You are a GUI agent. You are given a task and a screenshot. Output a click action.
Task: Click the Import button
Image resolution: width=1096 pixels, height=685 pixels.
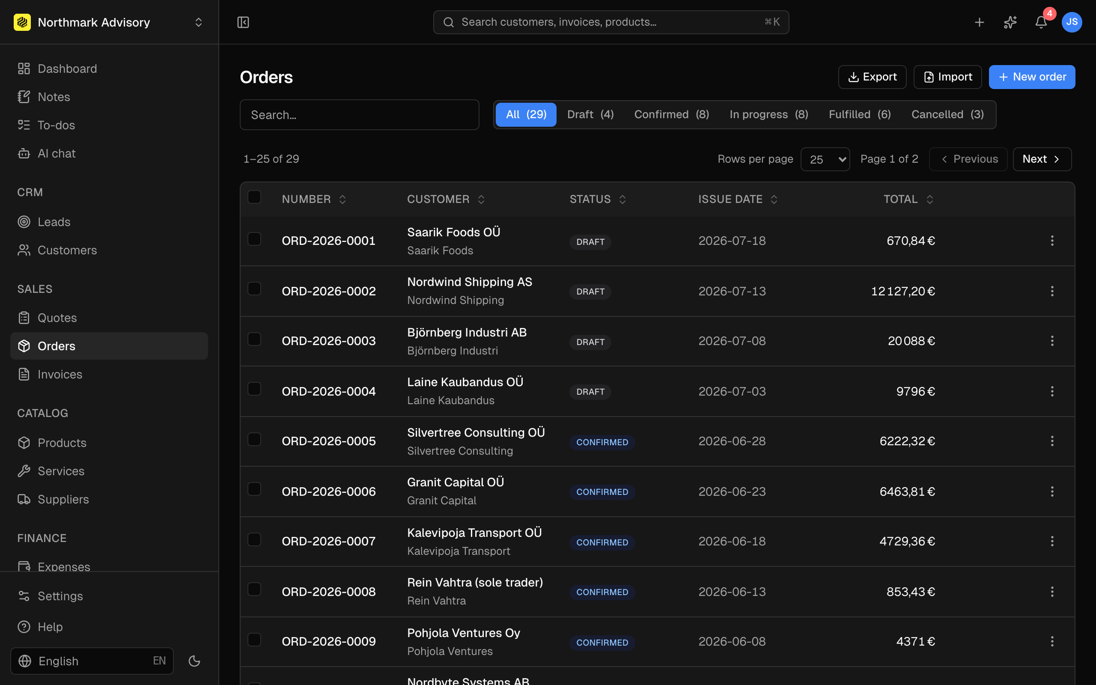click(947, 77)
